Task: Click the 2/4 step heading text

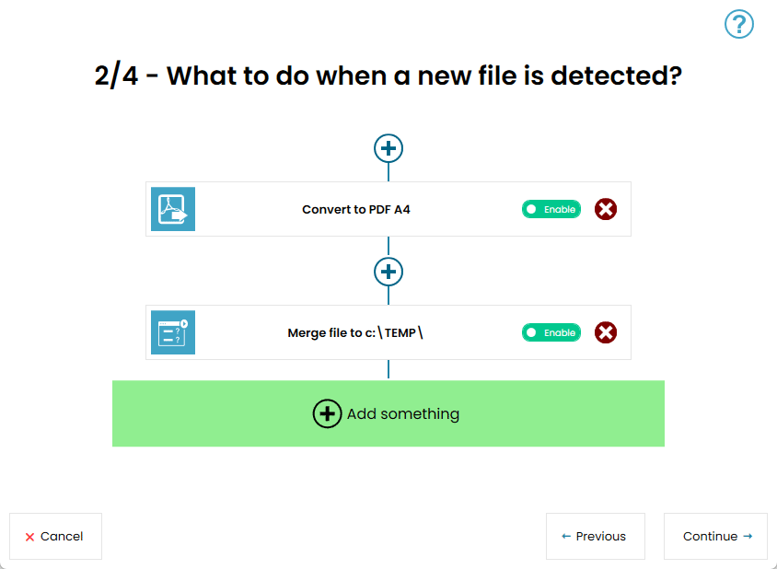Action: (388, 75)
